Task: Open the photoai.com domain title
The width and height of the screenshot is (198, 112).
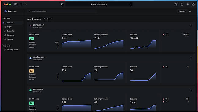Action: tap(39, 25)
